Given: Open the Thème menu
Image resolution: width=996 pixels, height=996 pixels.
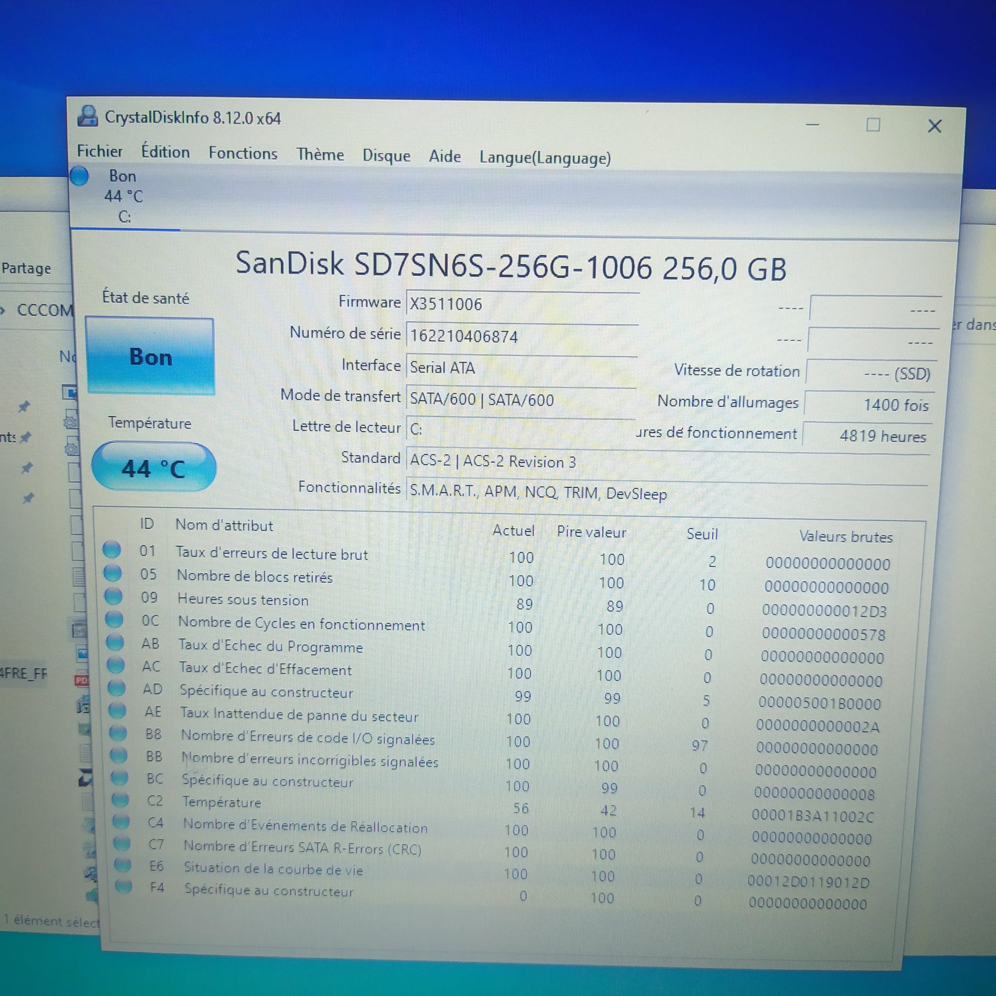Looking at the screenshot, I should coord(320,155).
